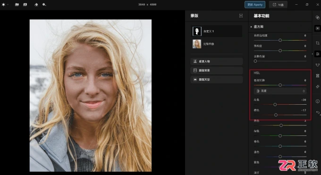Click the 蒙版背景 mask background button

click(217, 70)
